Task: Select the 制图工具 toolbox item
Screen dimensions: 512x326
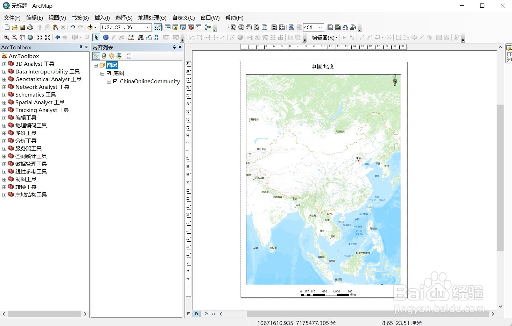Action: tap(26, 179)
